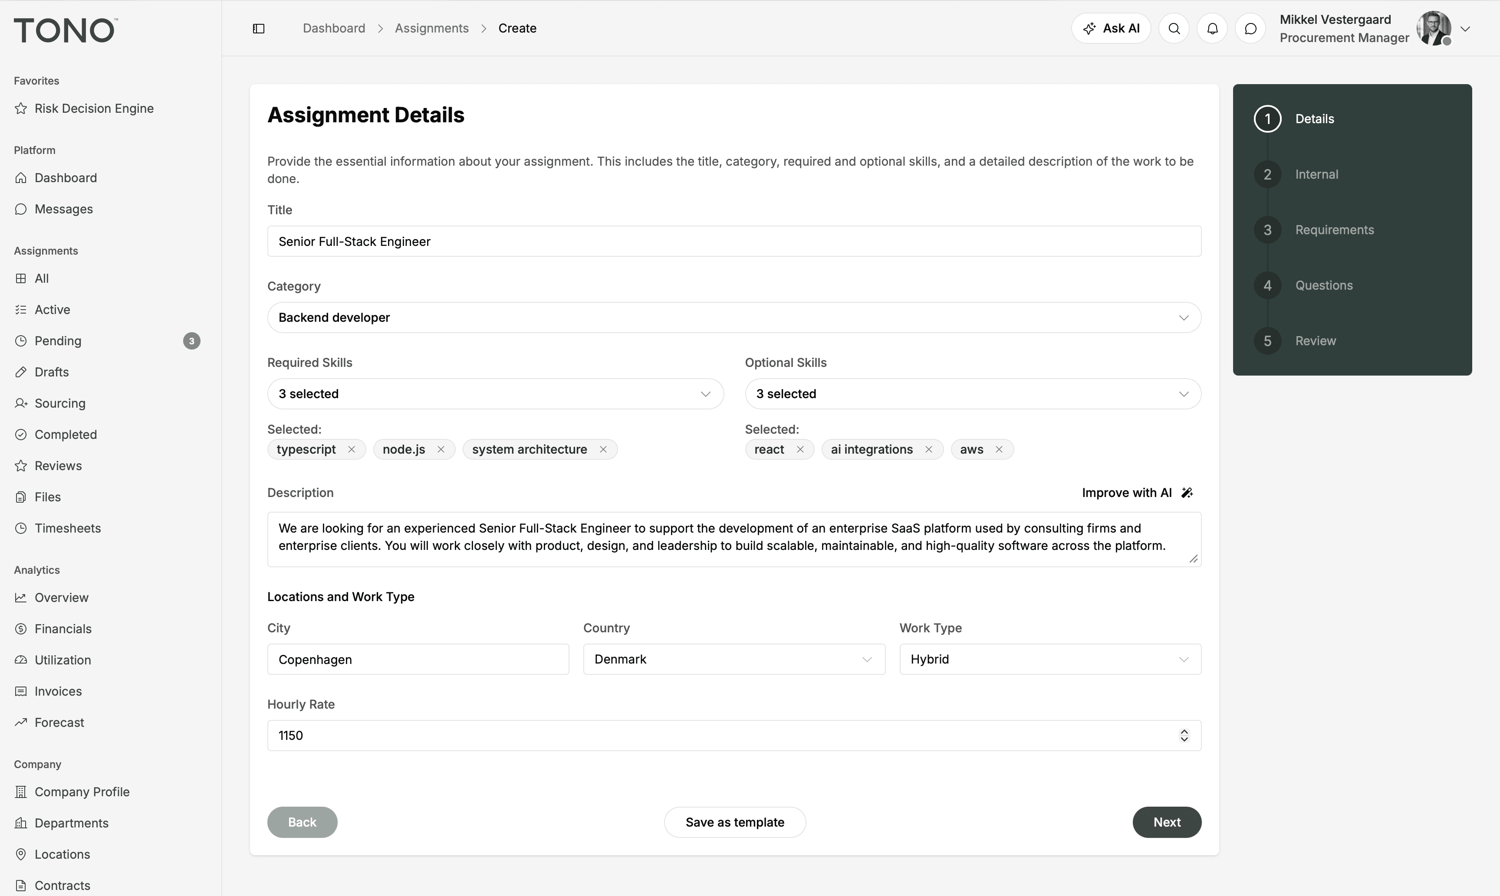Expand the Optional Skills dropdown

[x=973, y=394]
